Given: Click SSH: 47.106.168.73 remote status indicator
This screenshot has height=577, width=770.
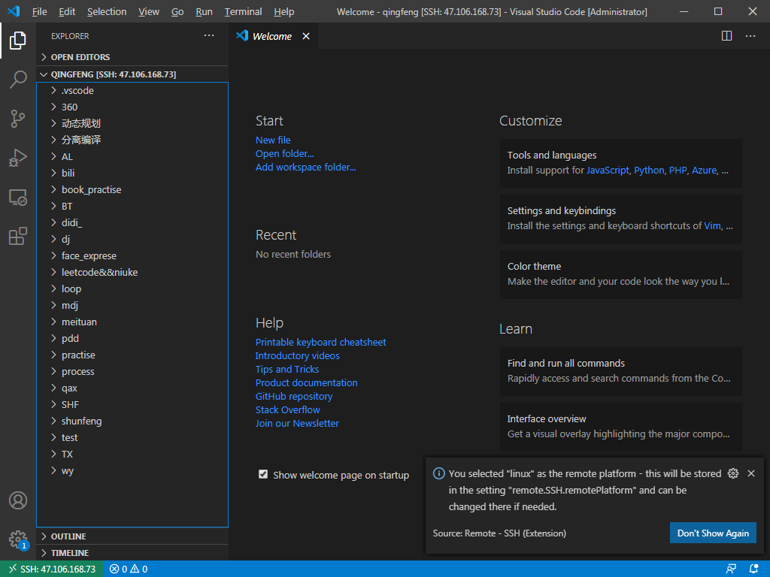Looking at the screenshot, I should pos(52,569).
